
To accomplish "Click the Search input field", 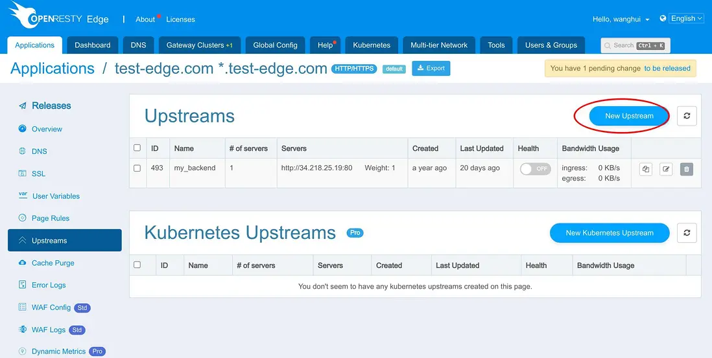I will [635, 45].
